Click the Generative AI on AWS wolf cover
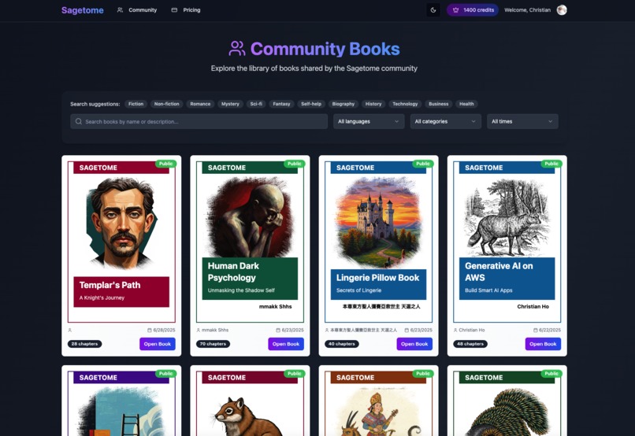635x436 pixels. point(507,216)
